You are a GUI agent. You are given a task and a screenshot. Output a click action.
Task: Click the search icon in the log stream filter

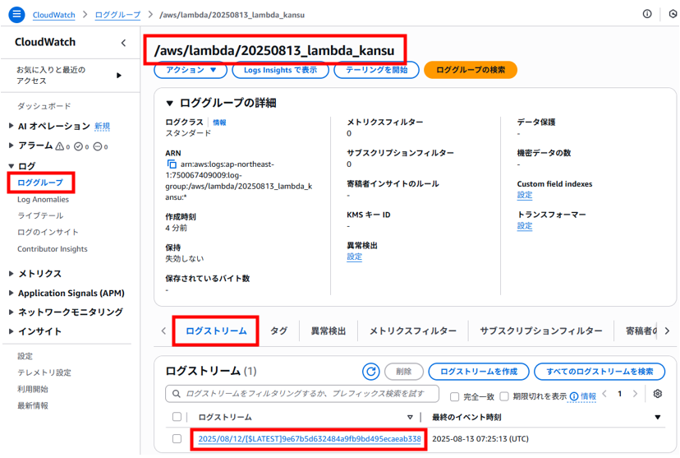(176, 394)
